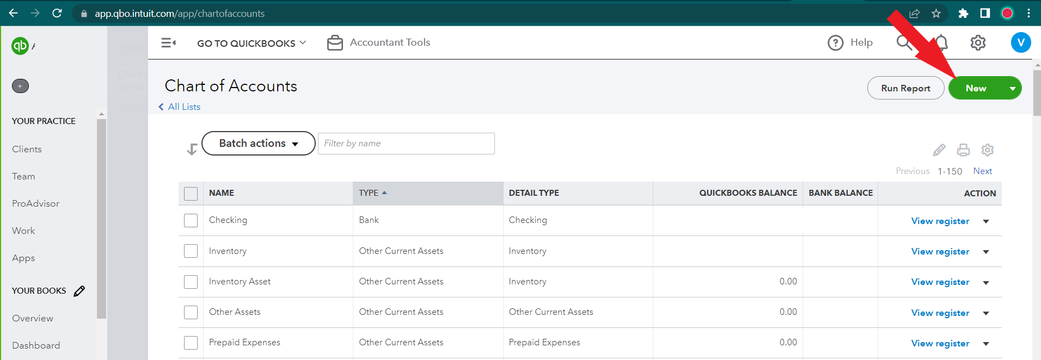
Task: Collapse the navigation menu hamburger icon
Action: click(168, 42)
